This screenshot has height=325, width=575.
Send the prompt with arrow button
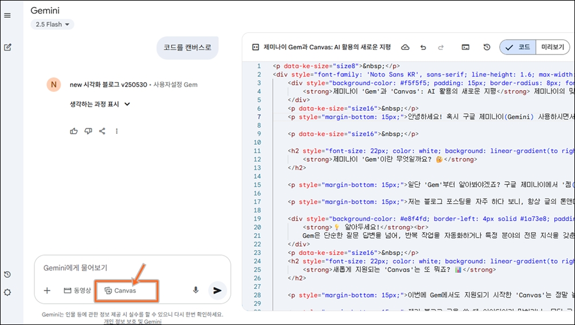tap(217, 291)
